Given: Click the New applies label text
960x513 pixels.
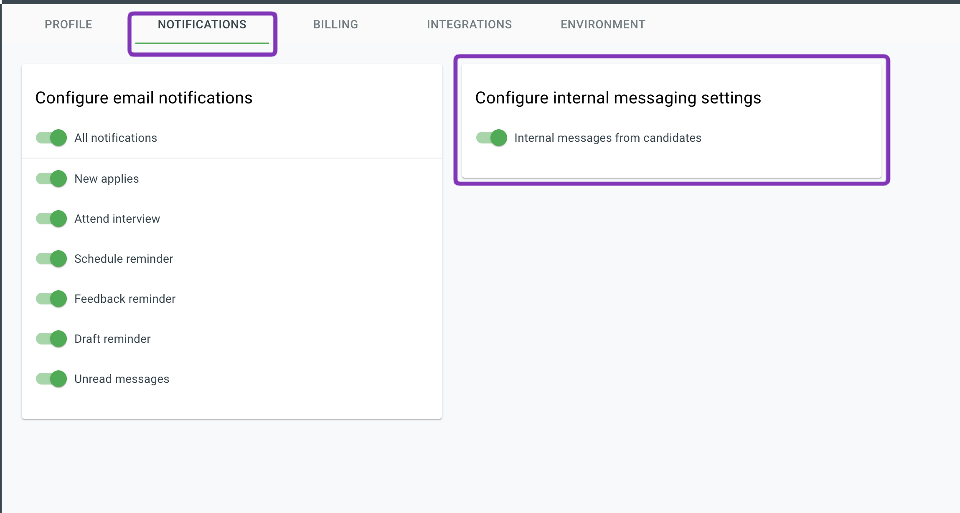Looking at the screenshot, I should point(107,179).
